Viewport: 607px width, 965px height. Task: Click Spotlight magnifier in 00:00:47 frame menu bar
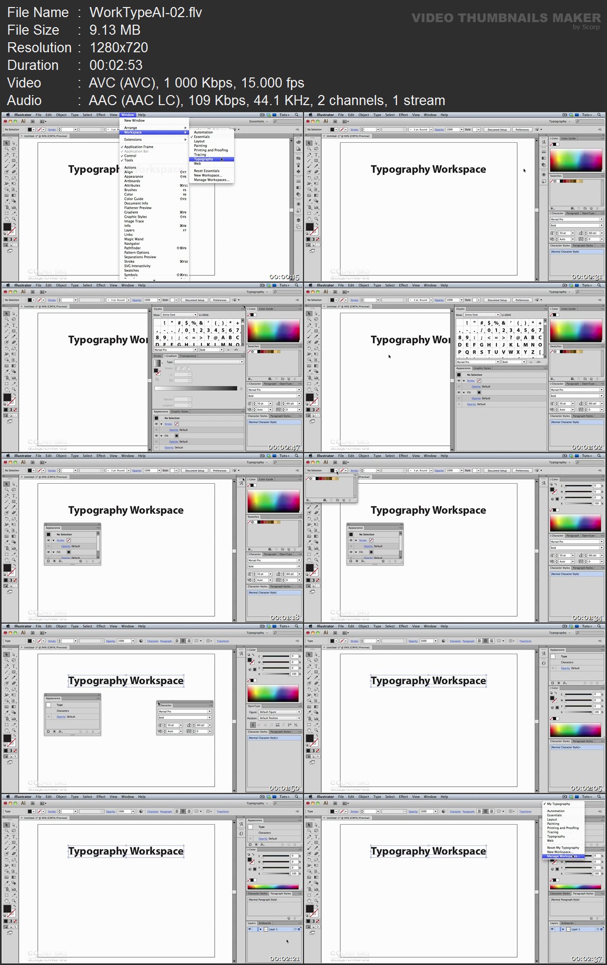297,285
